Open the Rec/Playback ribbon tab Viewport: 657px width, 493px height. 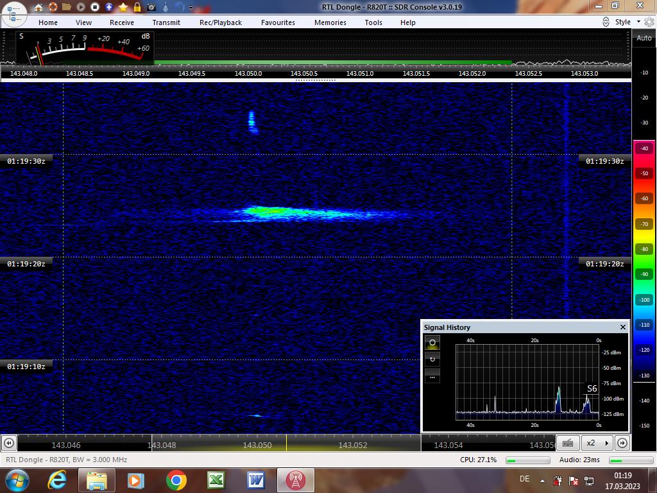point(221,22)
